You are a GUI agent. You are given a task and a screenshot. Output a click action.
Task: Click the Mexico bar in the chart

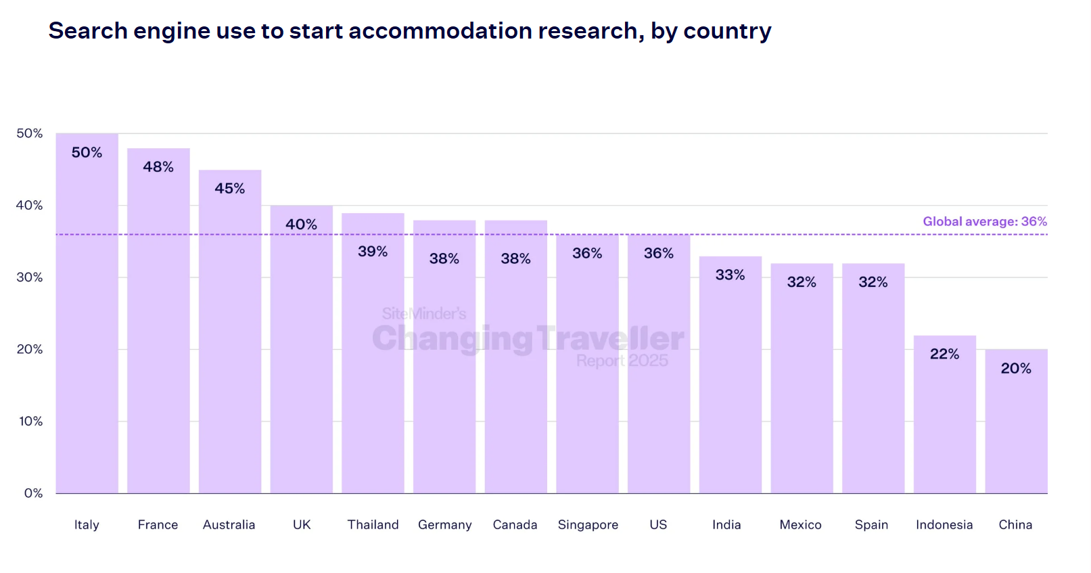[x=802, y=378]
